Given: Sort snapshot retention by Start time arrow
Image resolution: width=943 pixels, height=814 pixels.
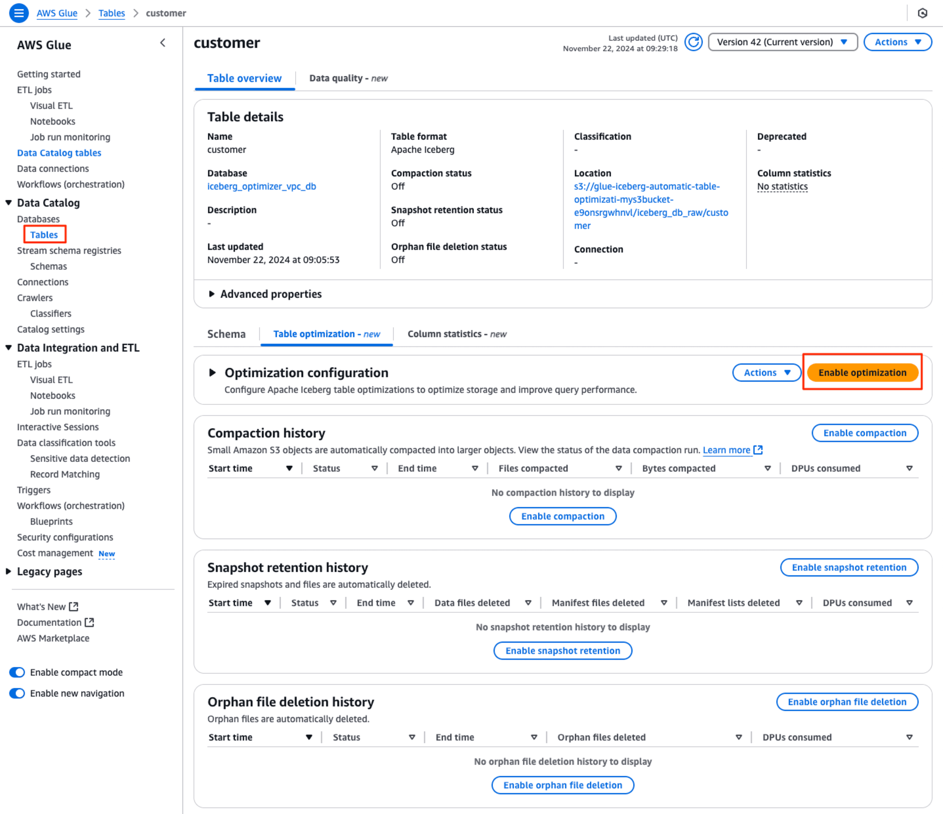Looking at the screenshot, I should pyautogui.click(x=267, y=602).
